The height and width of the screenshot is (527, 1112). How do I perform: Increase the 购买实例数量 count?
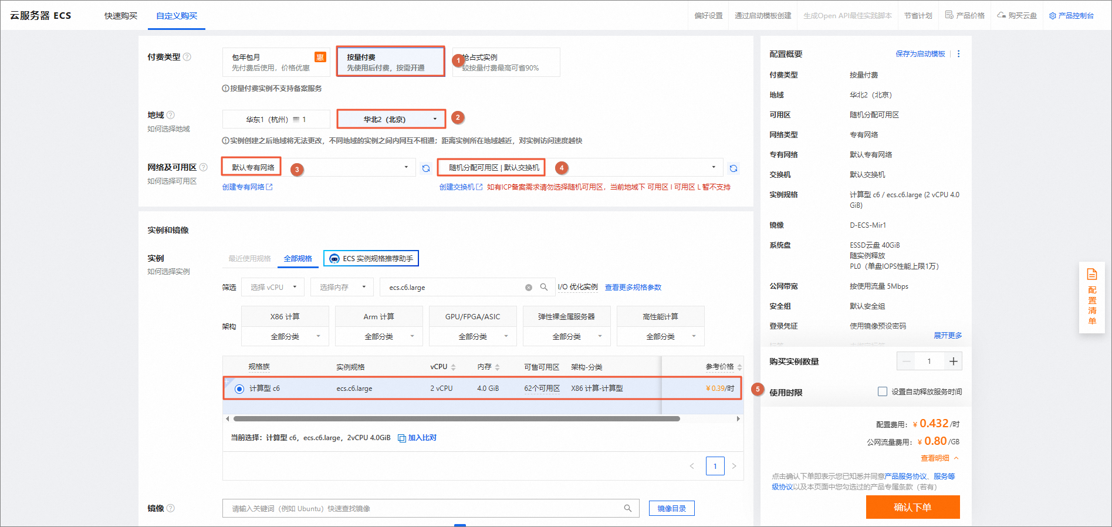coord(953,362)
